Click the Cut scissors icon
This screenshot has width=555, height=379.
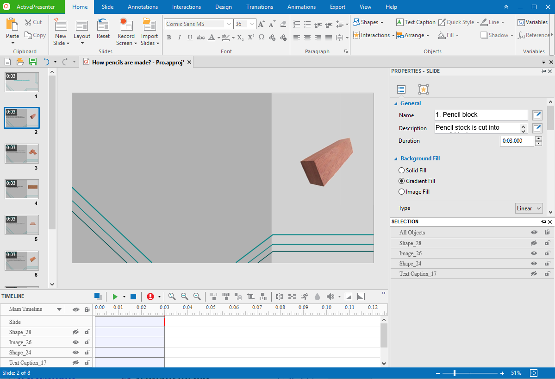tap(28, 22)
